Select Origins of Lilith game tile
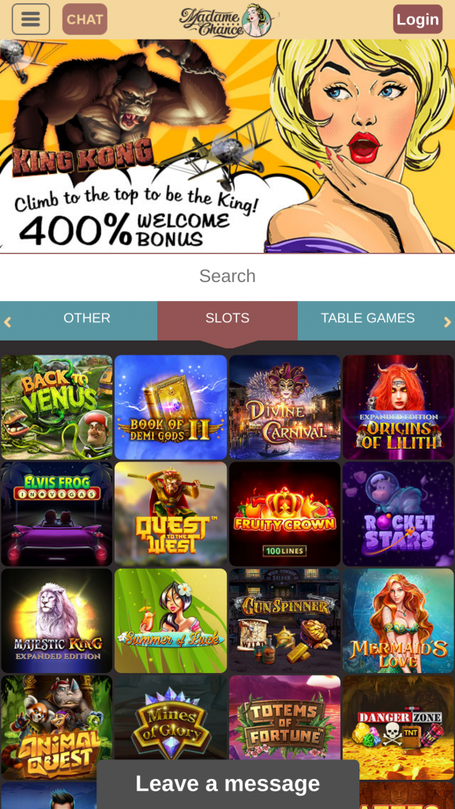 [398, 407]
